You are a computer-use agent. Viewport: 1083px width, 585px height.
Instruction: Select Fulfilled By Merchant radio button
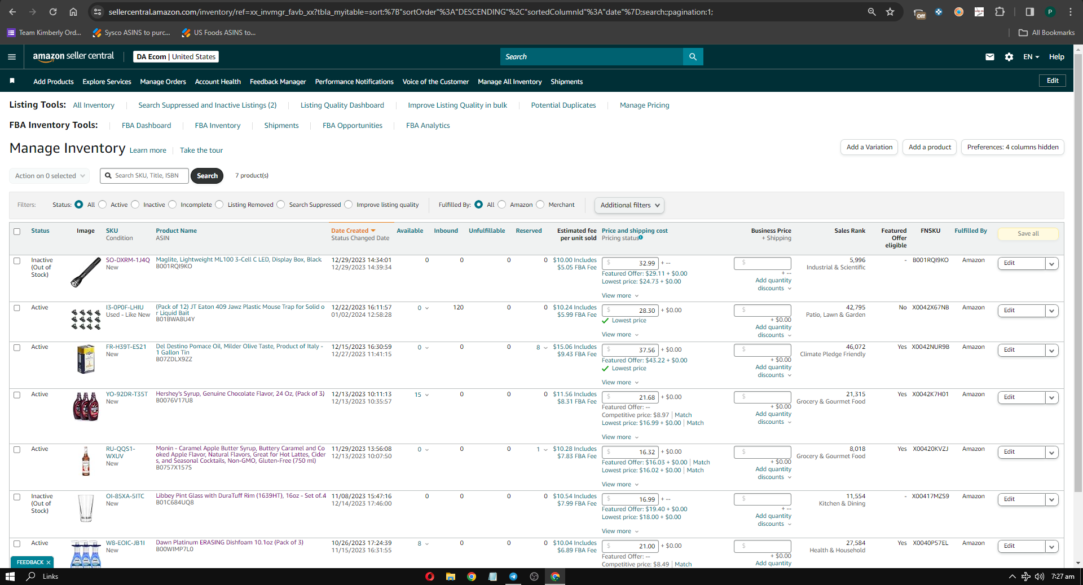(540, 205)
